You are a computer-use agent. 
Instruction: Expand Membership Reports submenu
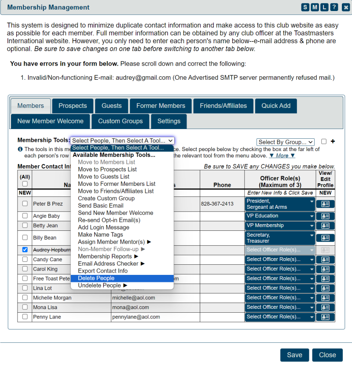(122, 256)
